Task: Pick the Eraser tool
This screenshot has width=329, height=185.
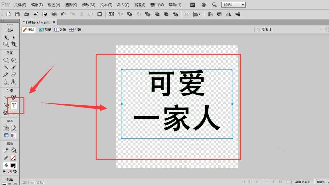Action: (x=14, y=75)
